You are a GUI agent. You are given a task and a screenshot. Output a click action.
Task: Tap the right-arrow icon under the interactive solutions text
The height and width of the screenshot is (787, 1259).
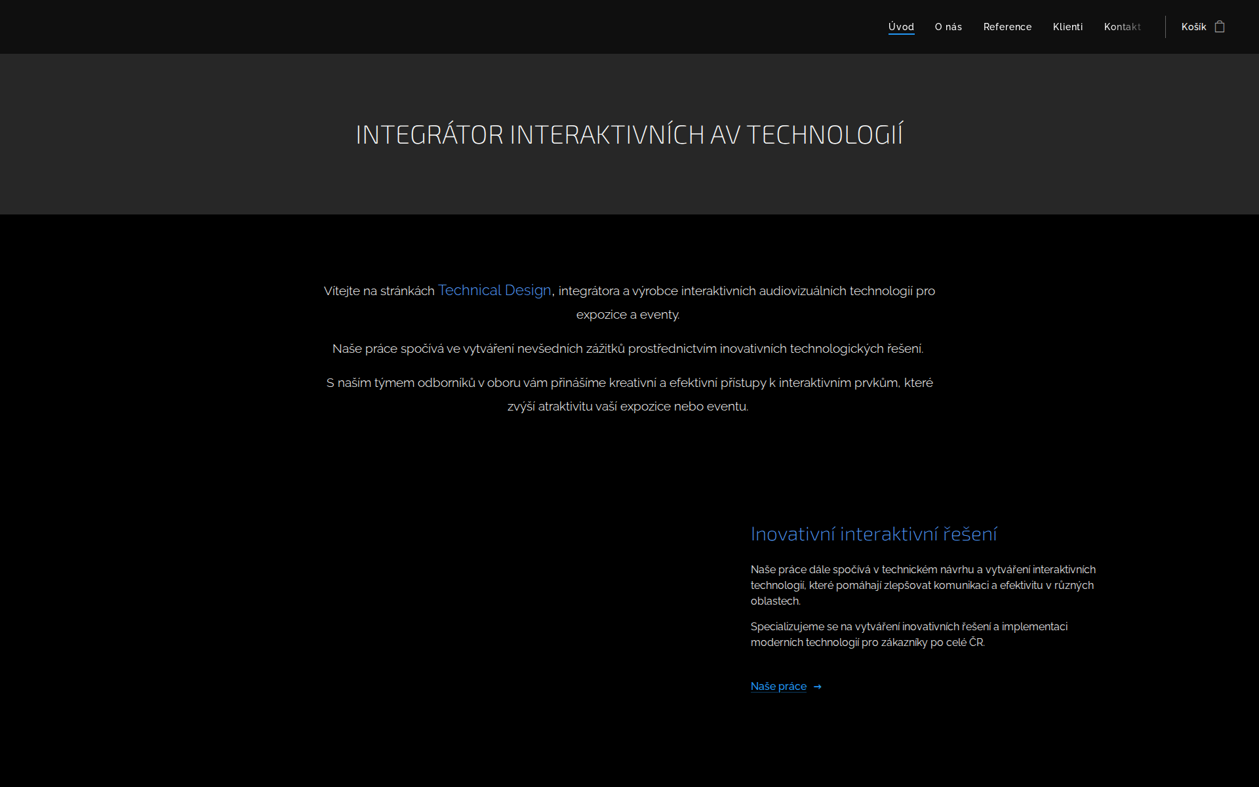(x=817, y=687)
